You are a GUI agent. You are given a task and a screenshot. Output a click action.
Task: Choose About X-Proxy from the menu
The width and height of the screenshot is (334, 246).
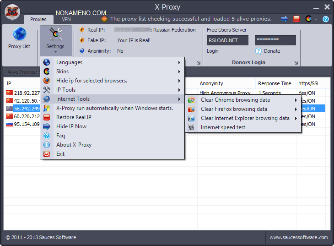(74, 145)
